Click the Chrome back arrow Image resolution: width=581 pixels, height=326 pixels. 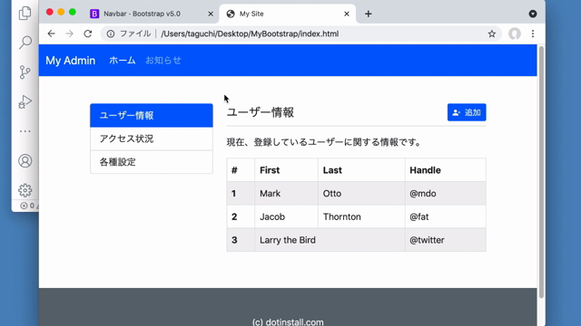(x=51, y=34)
